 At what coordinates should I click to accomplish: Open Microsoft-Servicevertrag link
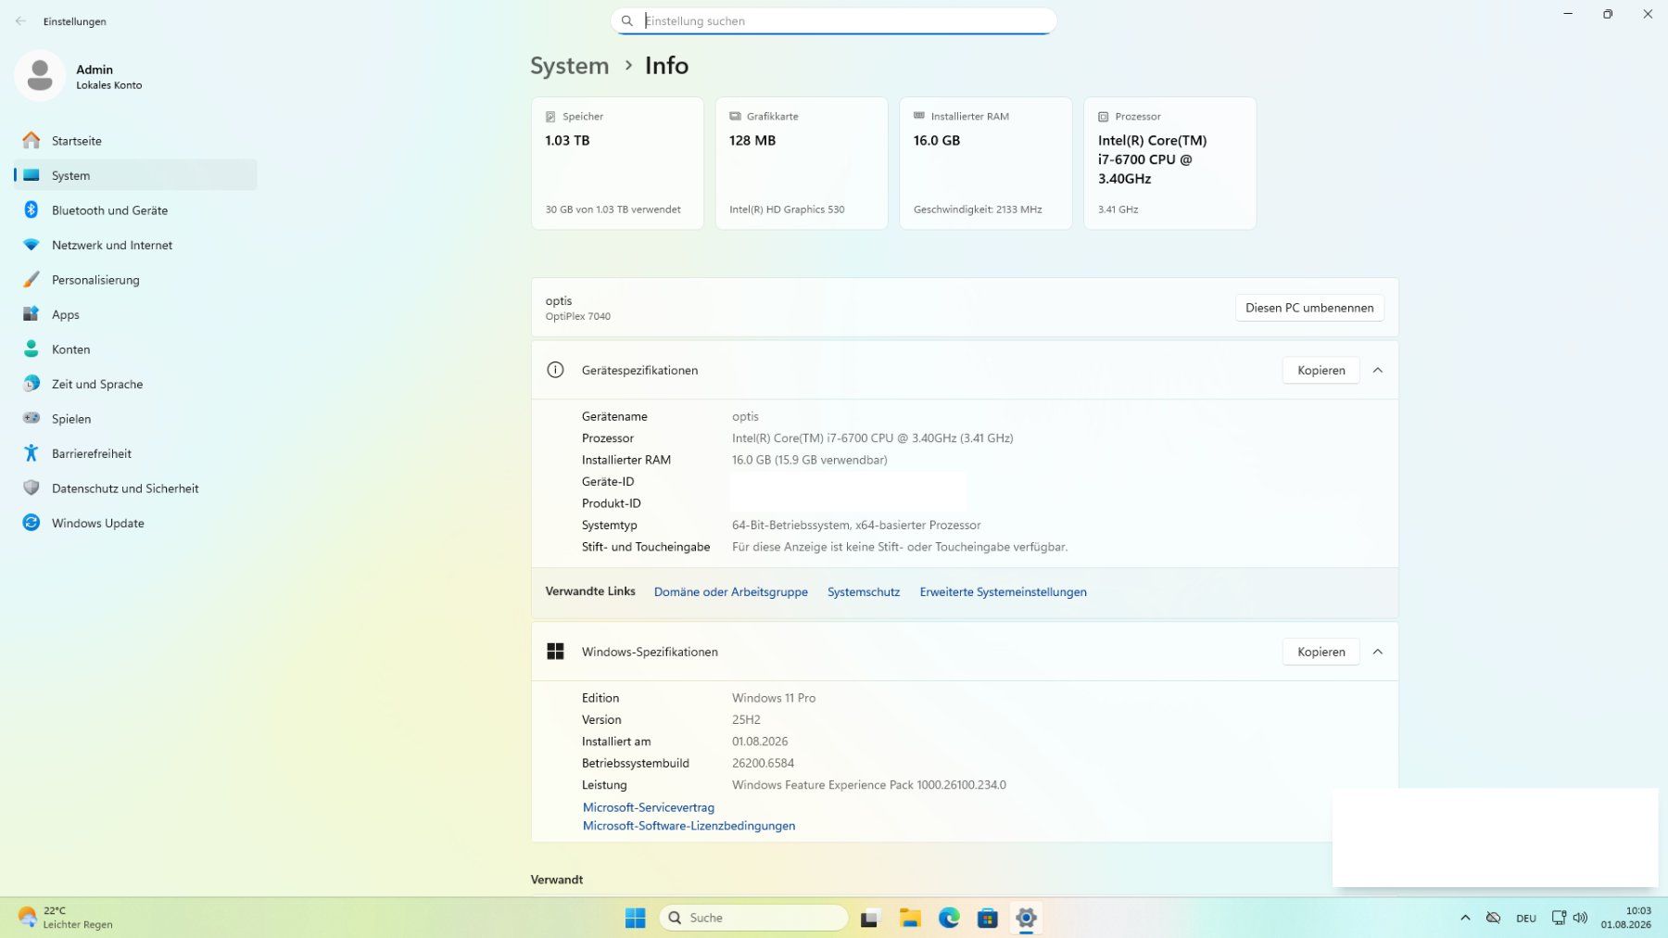click(649, 807)
